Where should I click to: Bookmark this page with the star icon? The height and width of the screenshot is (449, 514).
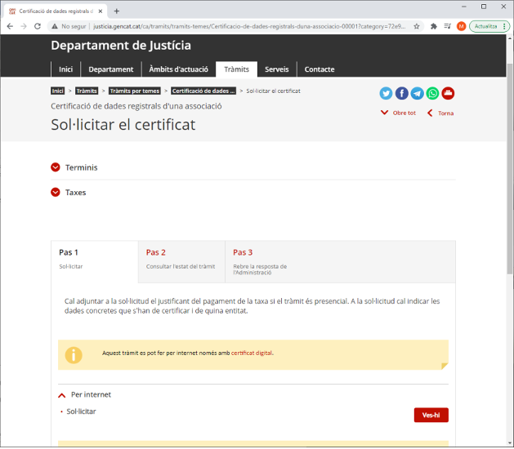point(416,26)
